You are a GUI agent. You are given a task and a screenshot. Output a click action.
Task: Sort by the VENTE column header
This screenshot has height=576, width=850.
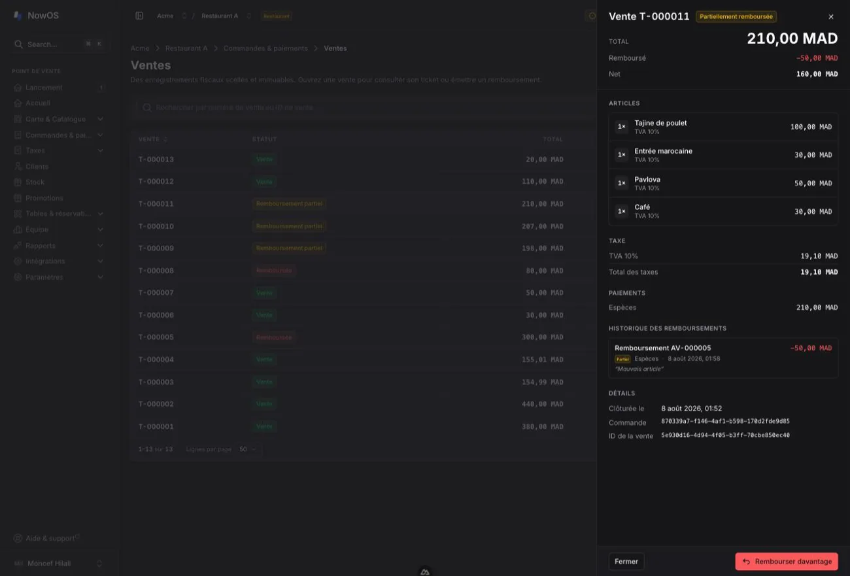(153, 139)
